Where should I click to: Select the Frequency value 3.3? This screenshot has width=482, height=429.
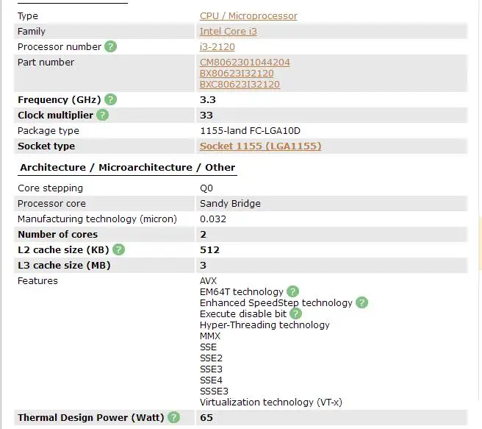(x=208, y=100)
